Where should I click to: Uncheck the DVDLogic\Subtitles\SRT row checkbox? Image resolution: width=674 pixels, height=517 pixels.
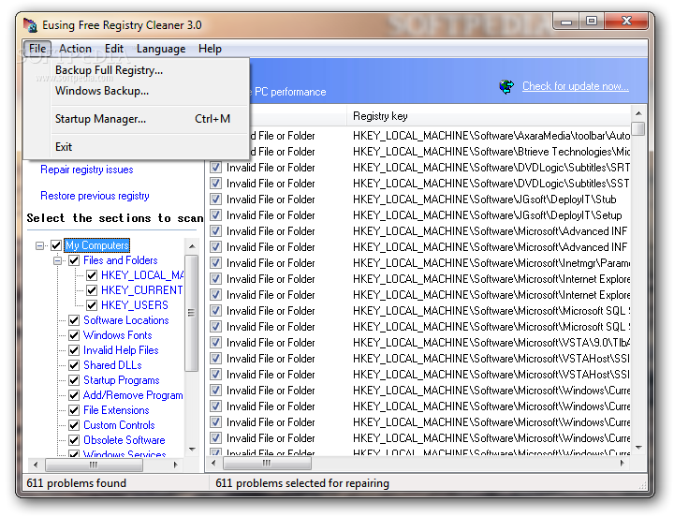[216, 168]
